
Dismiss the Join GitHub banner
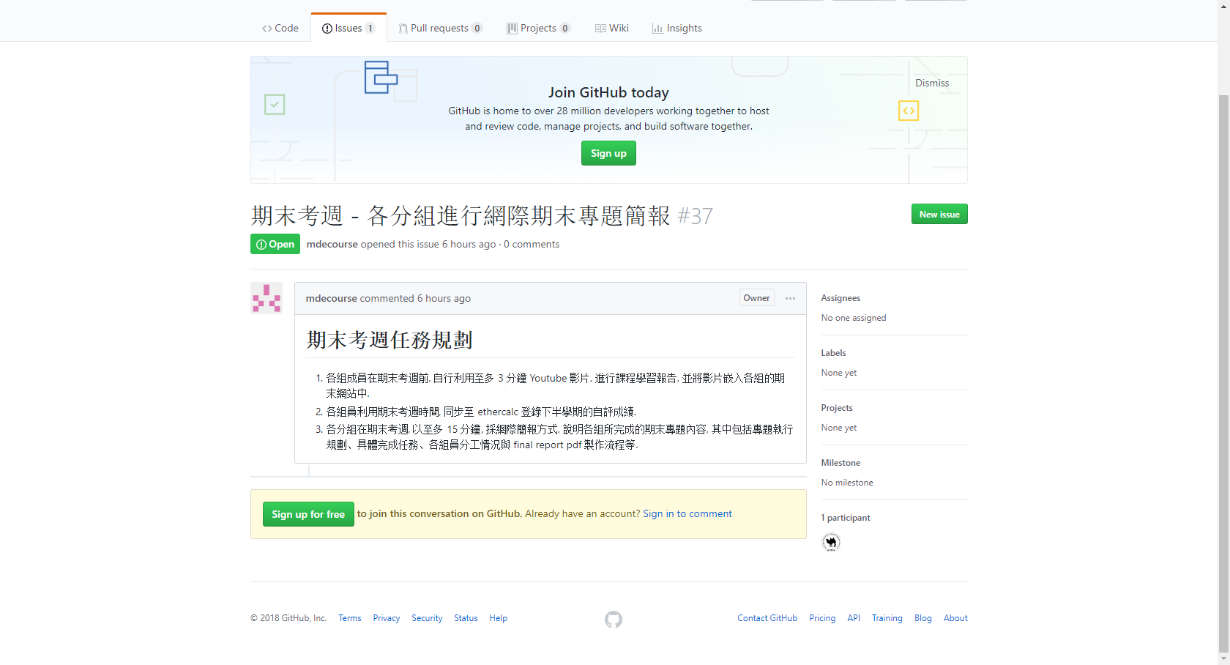(932, 83)
